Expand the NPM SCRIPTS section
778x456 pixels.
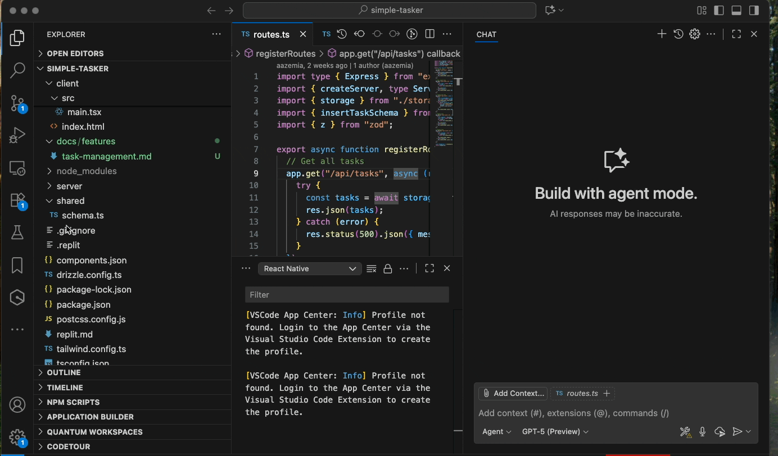[73, 402]
